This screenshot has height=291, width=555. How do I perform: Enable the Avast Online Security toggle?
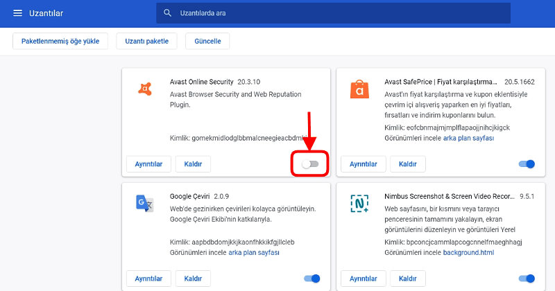click(x=310, y=164)
